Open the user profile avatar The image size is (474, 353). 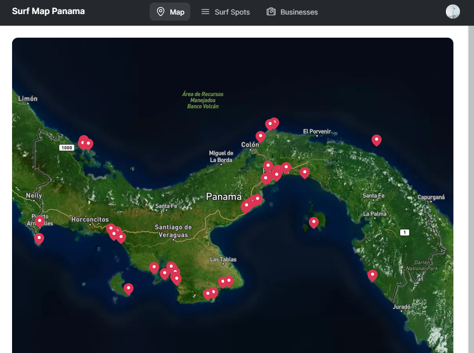[452, 12]
